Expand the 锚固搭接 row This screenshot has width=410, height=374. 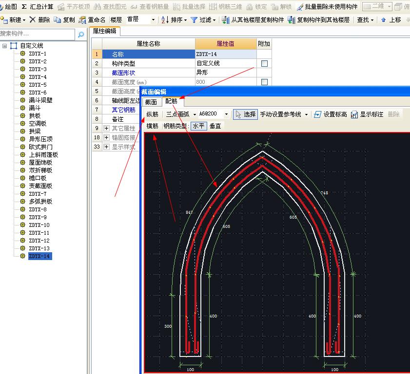(106, 137)
